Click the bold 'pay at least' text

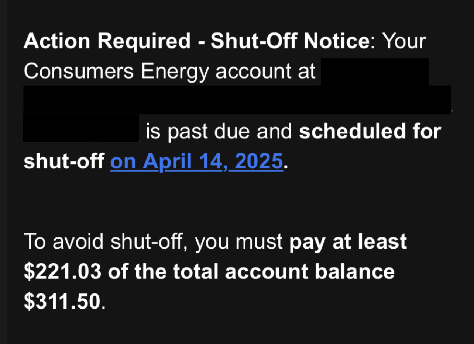pyautogui.click(x=348, y=242)
